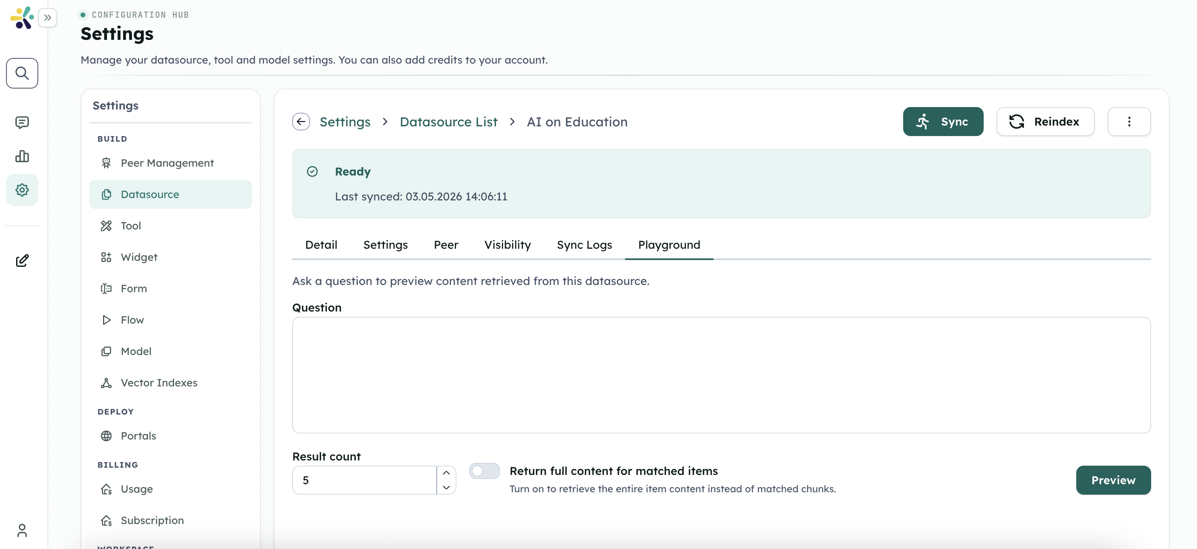The width and height of the screenshot is (1197, 549).
Task: Click the 'CONFIGURATION HUB' label
Action: point(140,15)
